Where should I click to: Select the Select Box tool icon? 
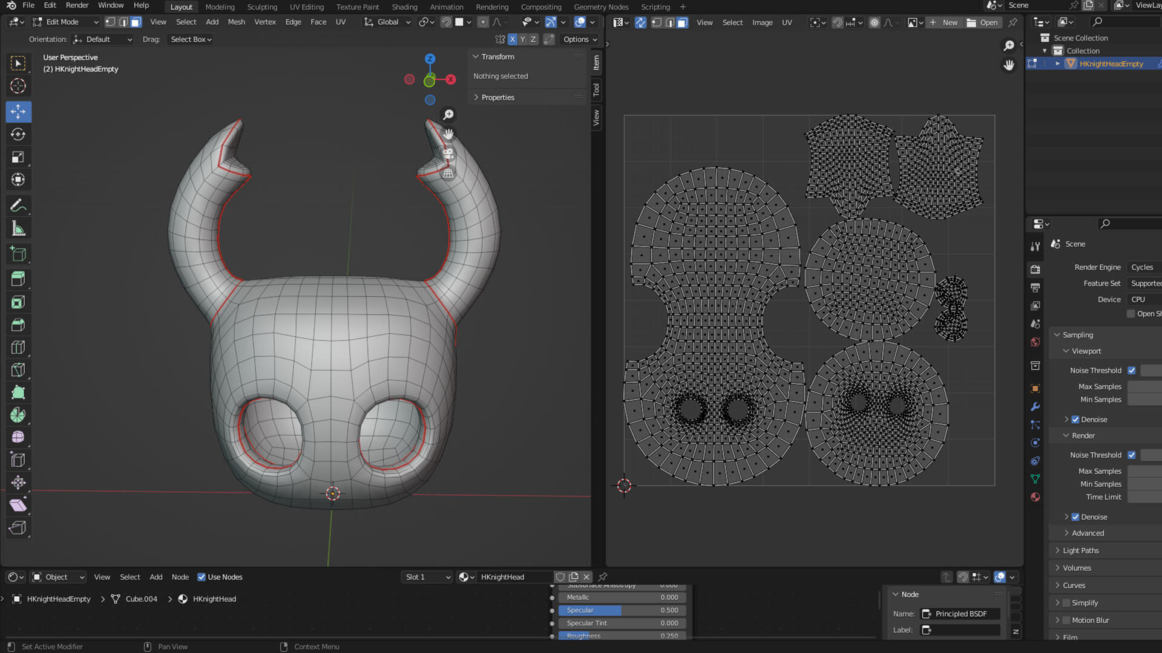coord(18,63)
